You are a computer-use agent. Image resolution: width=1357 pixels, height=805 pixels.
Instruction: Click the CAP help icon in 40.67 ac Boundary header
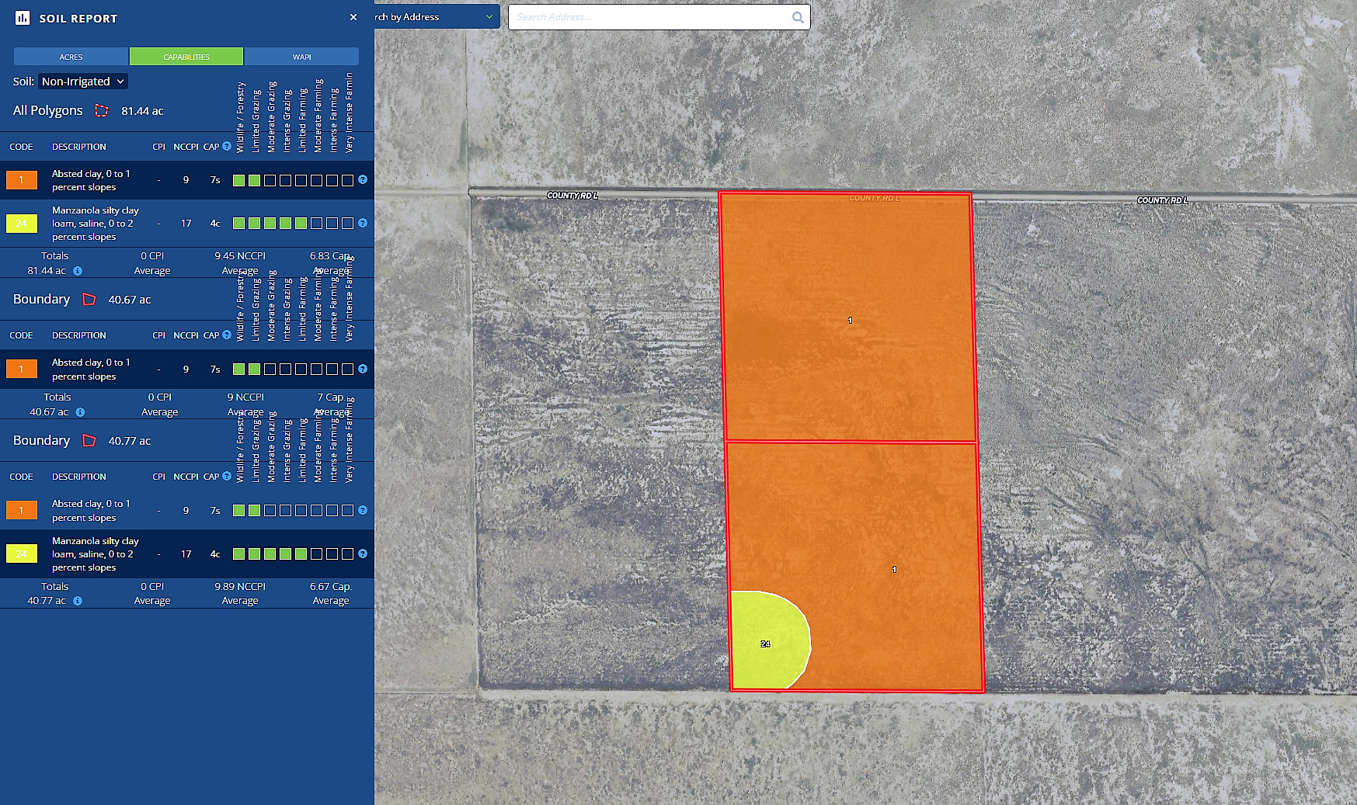click(x=227, y=335)
